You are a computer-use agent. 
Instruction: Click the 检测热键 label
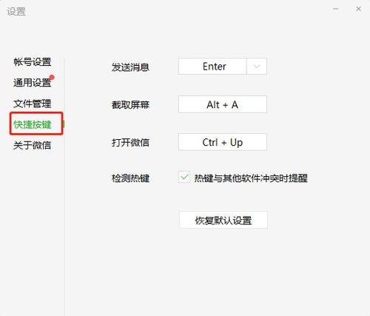[130, 178]
